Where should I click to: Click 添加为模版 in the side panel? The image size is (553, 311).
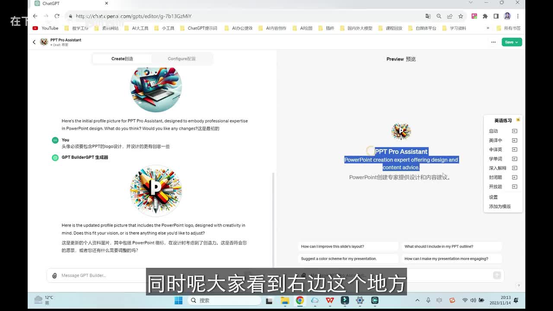coord(500,206)
